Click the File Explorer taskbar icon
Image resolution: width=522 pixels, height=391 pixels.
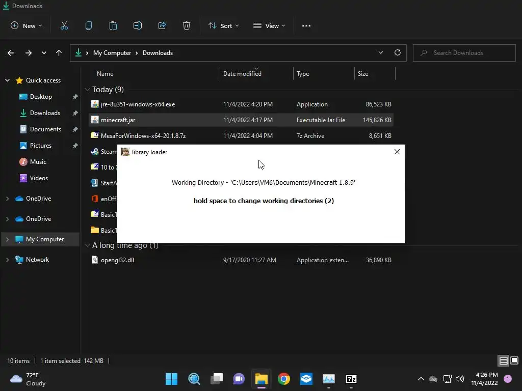pos(262,379)
